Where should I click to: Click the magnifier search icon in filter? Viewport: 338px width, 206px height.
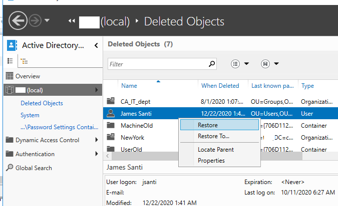click(x=212, y=64)
